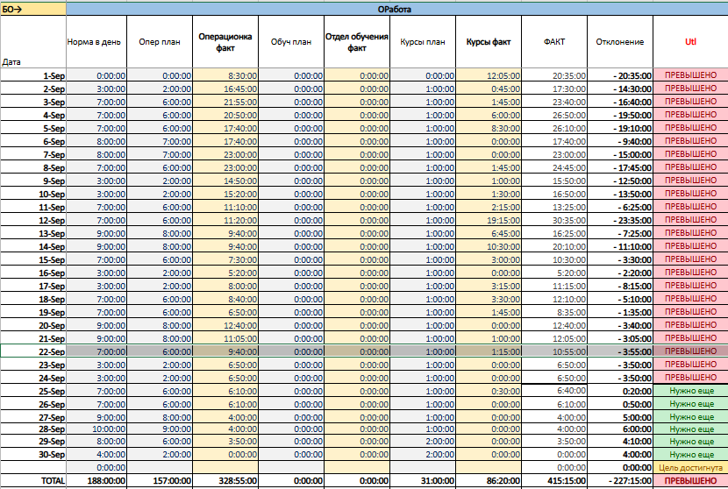
Task: Select deviation '- 2:20:00' on 16-Sep
Action: (620, 273)
